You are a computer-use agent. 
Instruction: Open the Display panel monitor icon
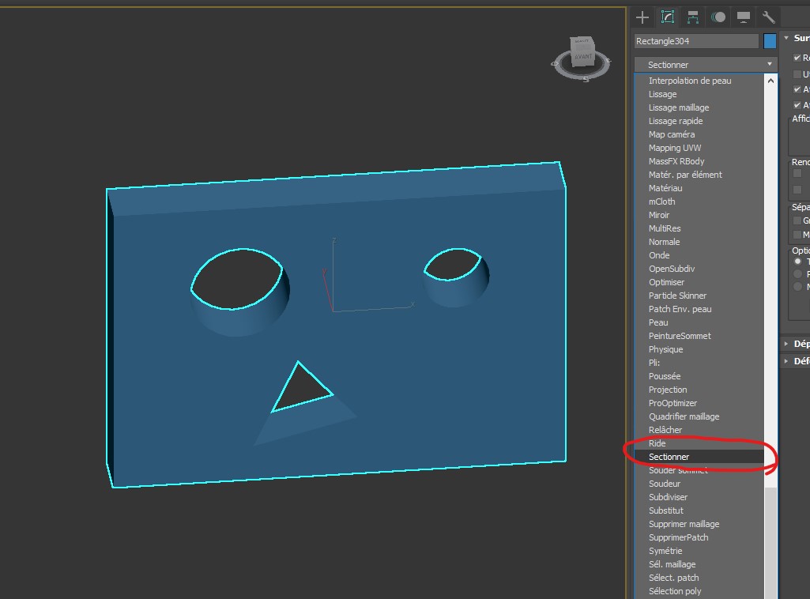744,17
